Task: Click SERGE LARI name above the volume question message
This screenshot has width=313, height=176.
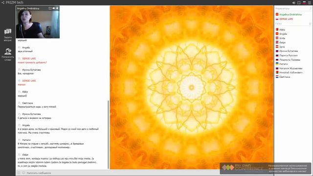Action: click(x=29, y=59)
